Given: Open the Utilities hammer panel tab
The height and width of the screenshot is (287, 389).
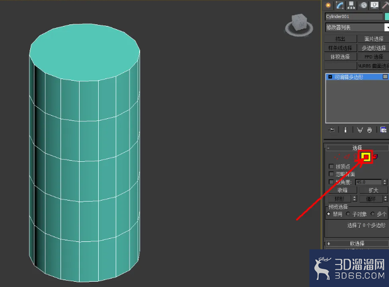Looking at the screenshot, I should (x=385, y=5).
